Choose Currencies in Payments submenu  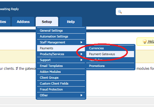pyautogui.click(x=110, y=48)
